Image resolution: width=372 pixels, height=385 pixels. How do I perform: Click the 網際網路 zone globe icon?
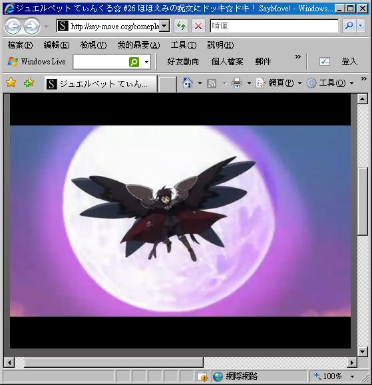(218, 376)
